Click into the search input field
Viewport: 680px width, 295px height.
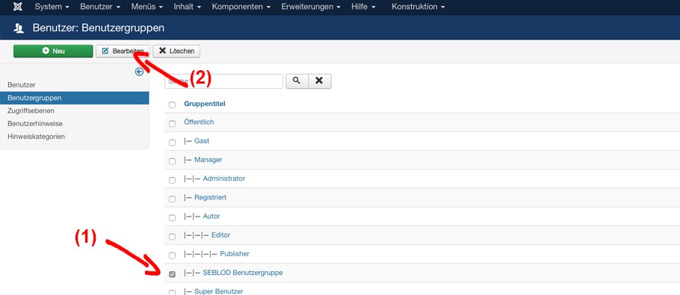(223, 81)
